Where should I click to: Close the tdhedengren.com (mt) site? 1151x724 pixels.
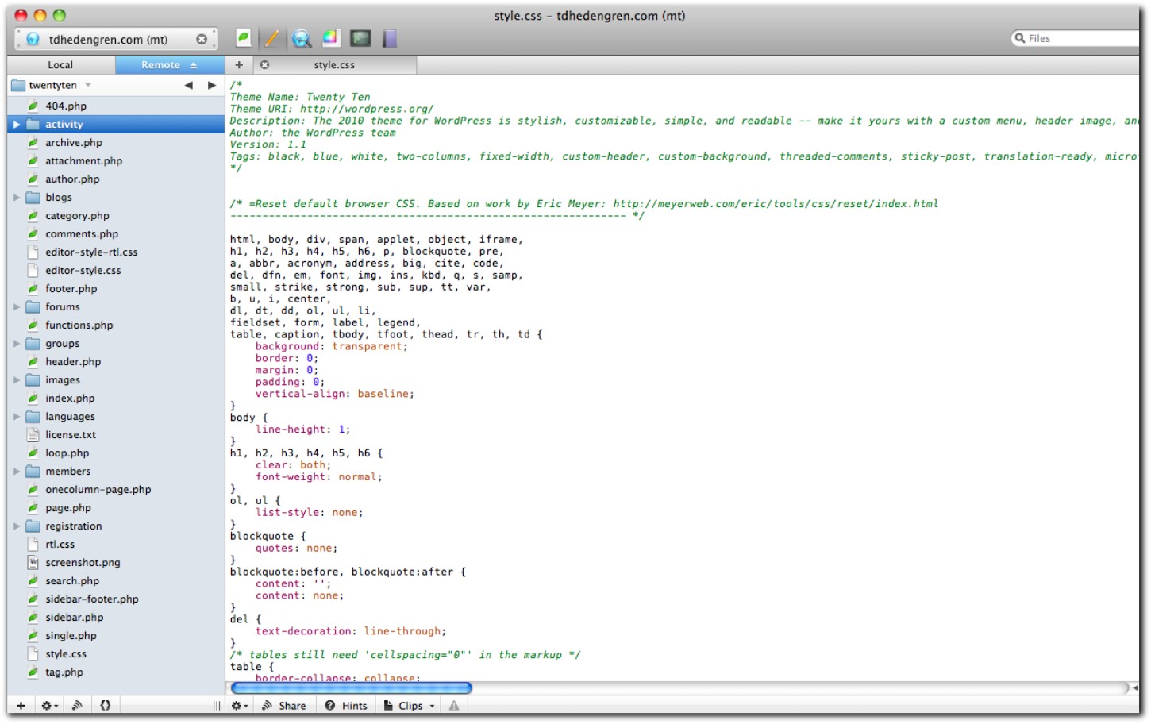tap(202, 39)
